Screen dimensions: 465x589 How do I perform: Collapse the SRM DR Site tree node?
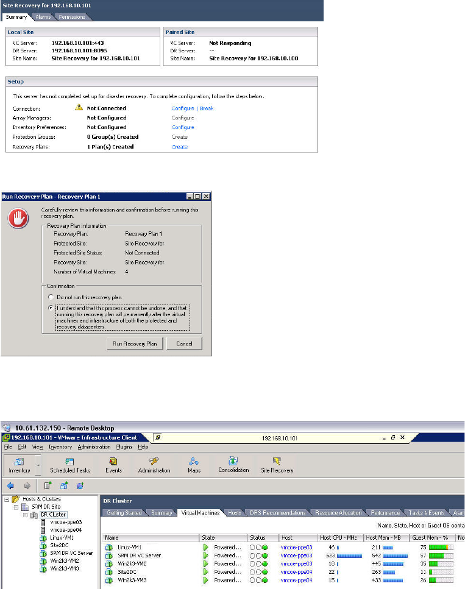[16, 507]
